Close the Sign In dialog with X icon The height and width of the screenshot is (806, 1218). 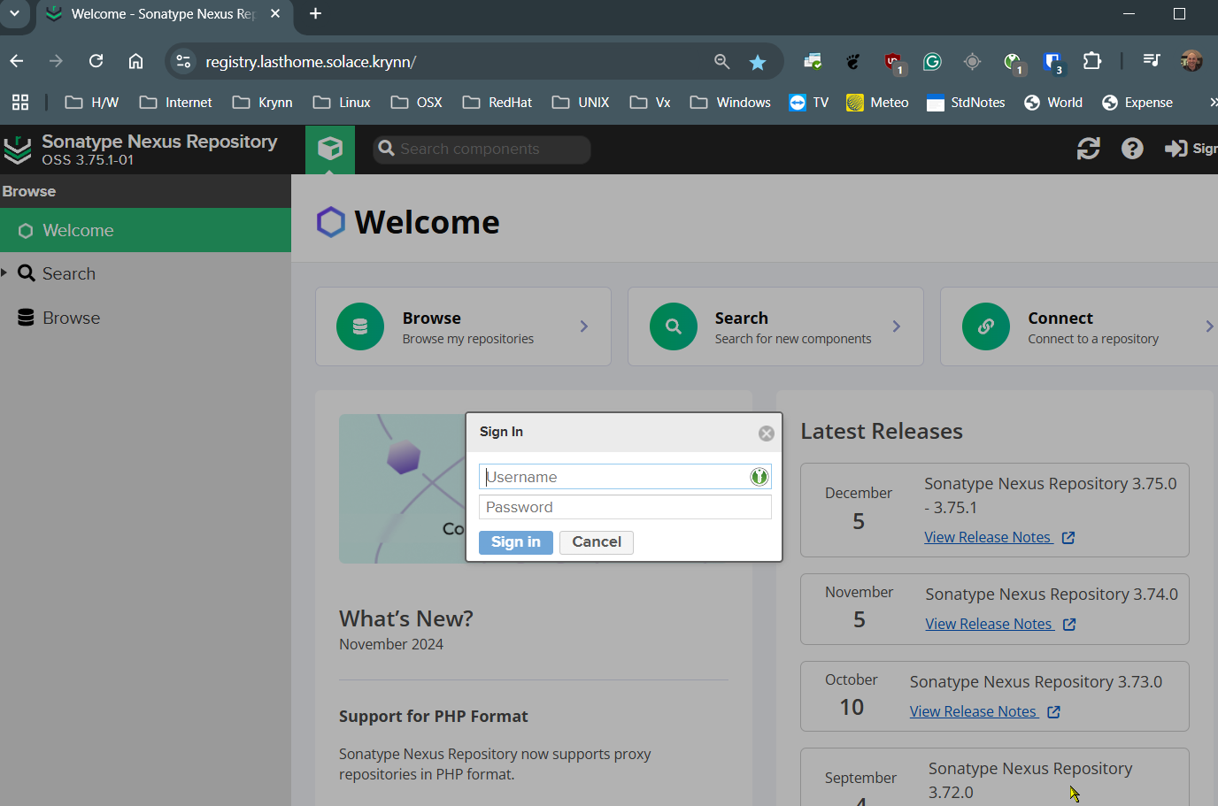point(766,434)
